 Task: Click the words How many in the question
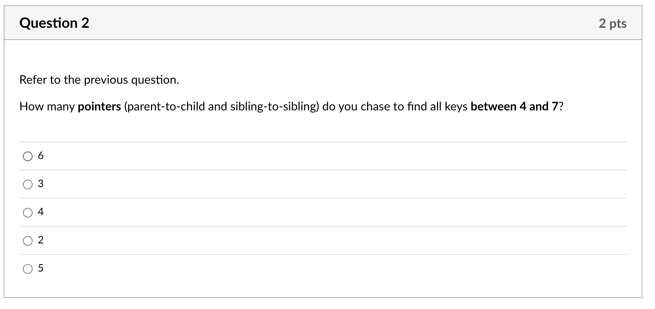(47, 107)
